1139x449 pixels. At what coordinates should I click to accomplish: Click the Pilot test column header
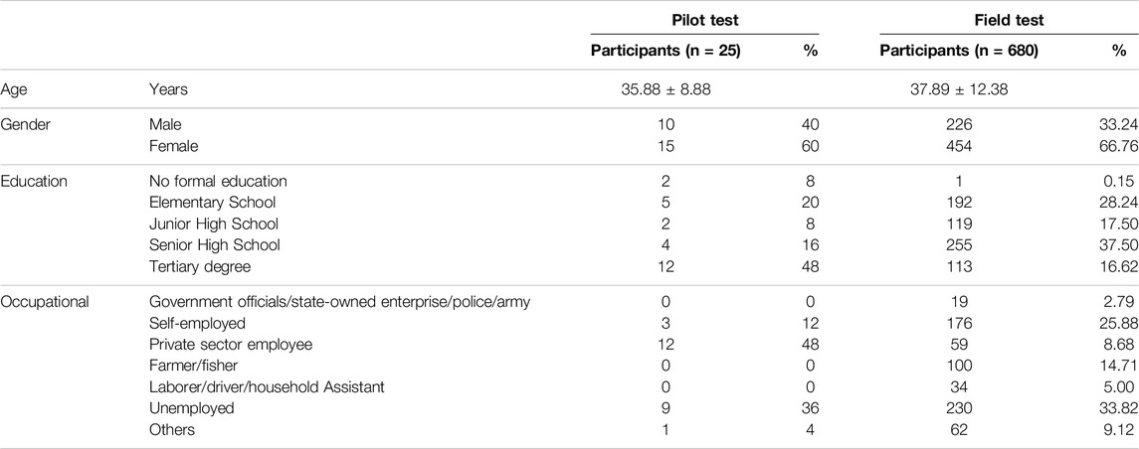(x=704, y=20)
